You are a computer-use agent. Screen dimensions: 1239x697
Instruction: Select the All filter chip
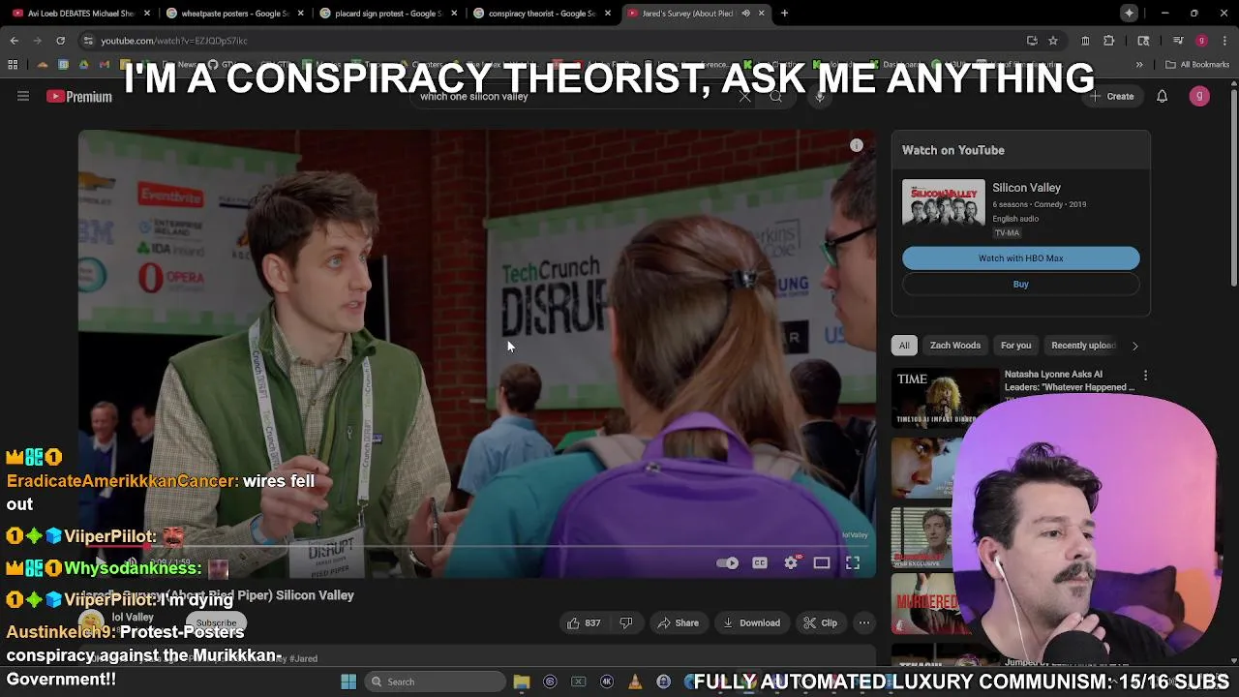pos(904,345)
